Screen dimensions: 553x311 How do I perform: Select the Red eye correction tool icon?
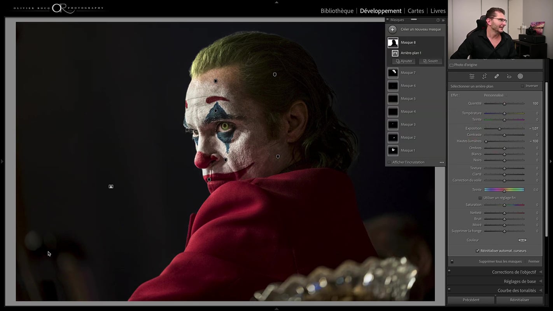pos(509,77)
